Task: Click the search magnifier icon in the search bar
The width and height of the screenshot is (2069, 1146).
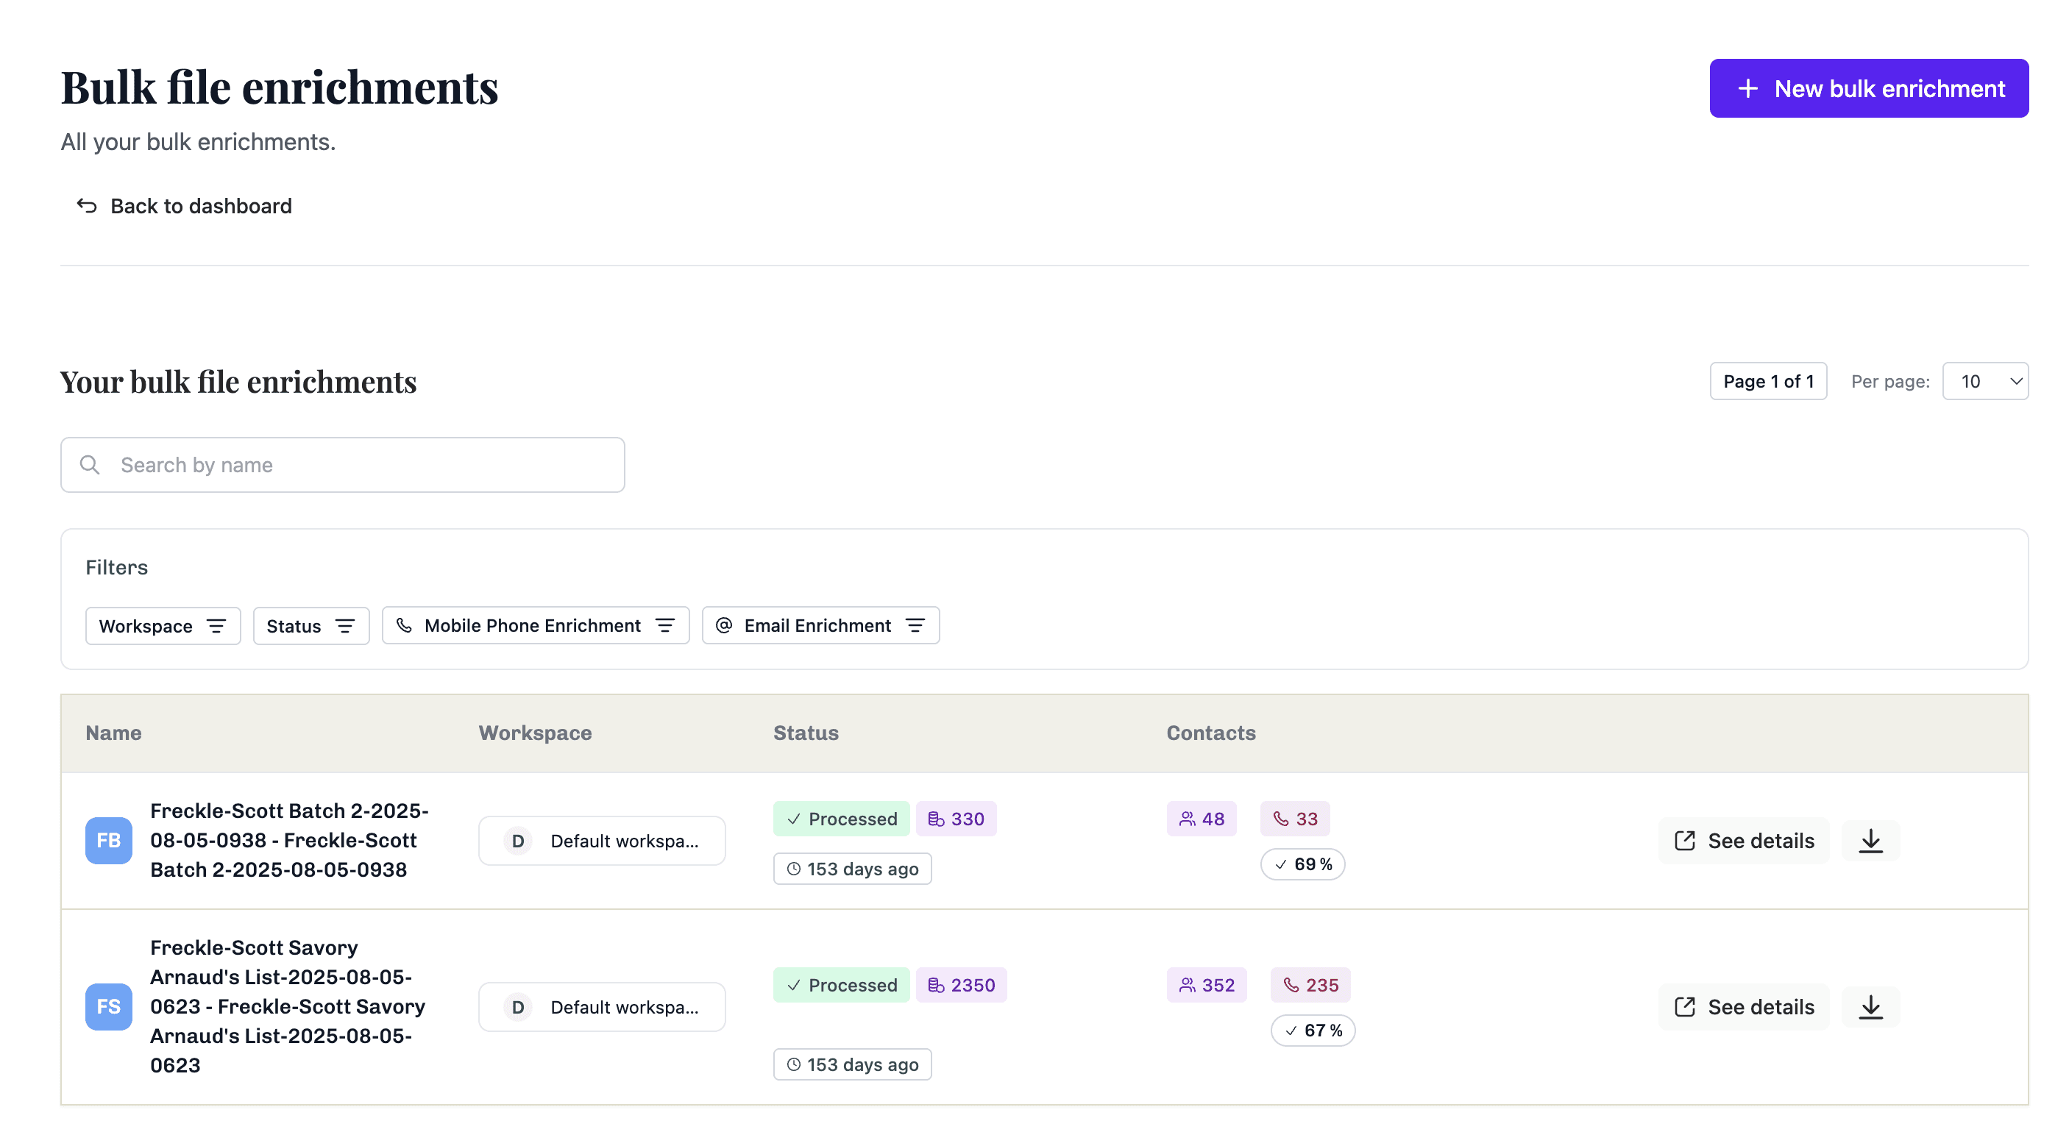Action: pos(89,464)
